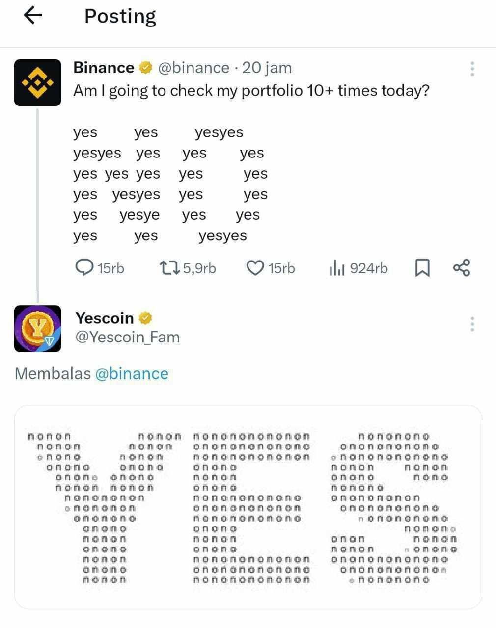Tap the back arrow beside Posting

click(33, 16)
